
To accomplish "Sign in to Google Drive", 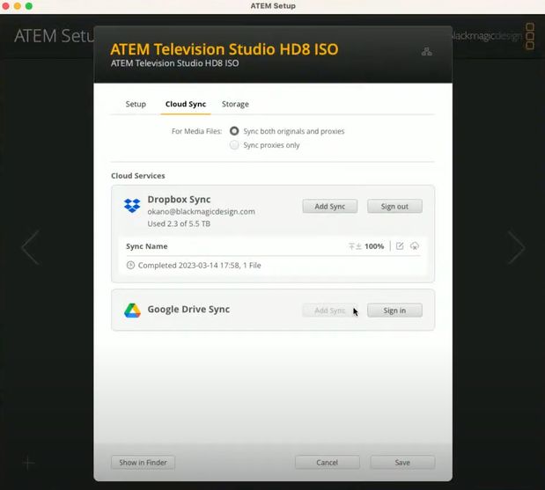I will tap(394, 311).
